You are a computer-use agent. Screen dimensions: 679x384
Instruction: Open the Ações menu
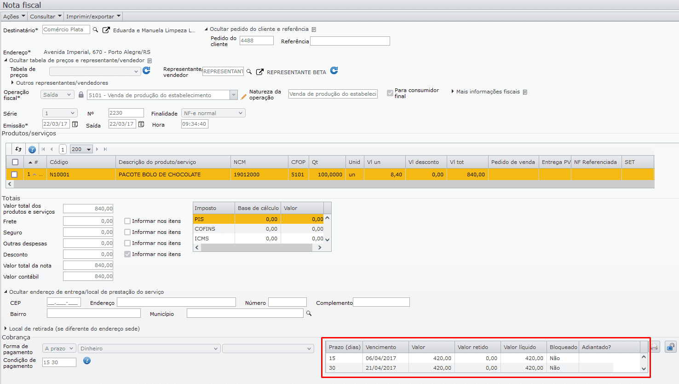coord(14,17)
